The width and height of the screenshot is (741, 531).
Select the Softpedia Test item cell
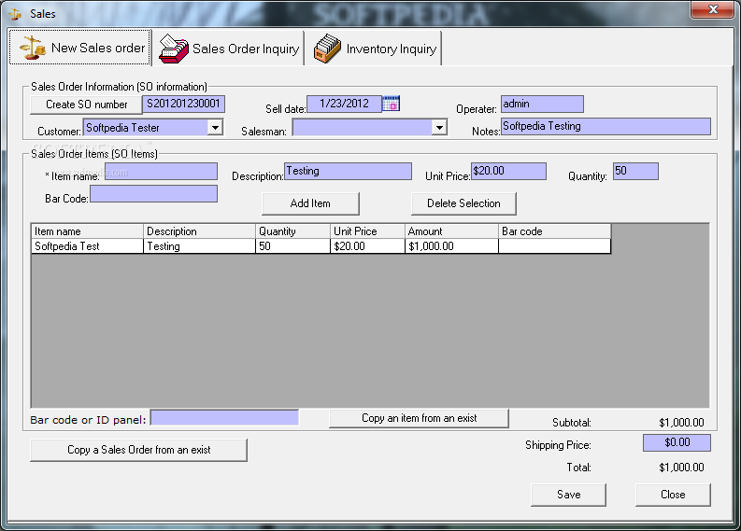[87, 246]
